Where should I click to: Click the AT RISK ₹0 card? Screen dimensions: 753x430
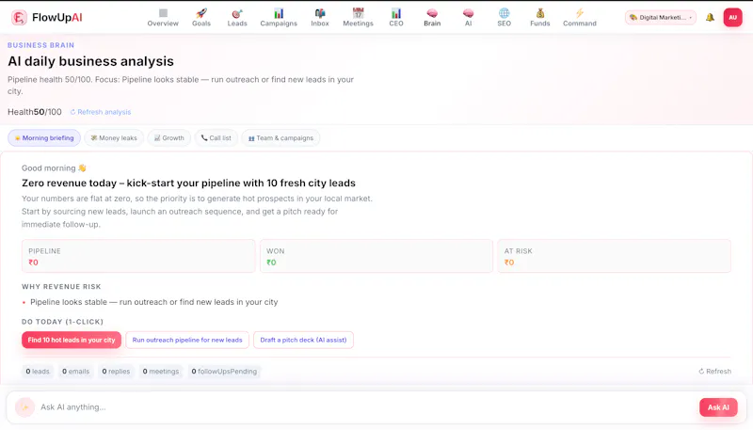coord(615,256)
